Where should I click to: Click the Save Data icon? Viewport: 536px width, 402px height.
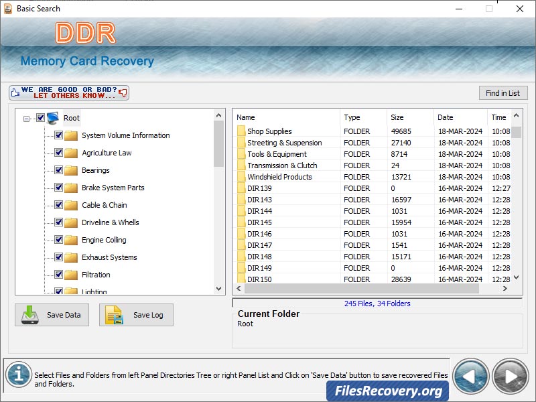31,315
